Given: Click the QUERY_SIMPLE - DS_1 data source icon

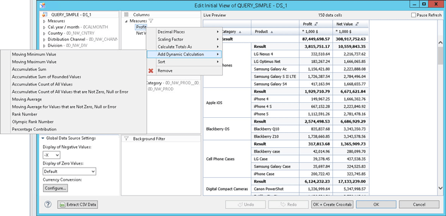Looking at the screenshot, I should [x=44, y=15].
